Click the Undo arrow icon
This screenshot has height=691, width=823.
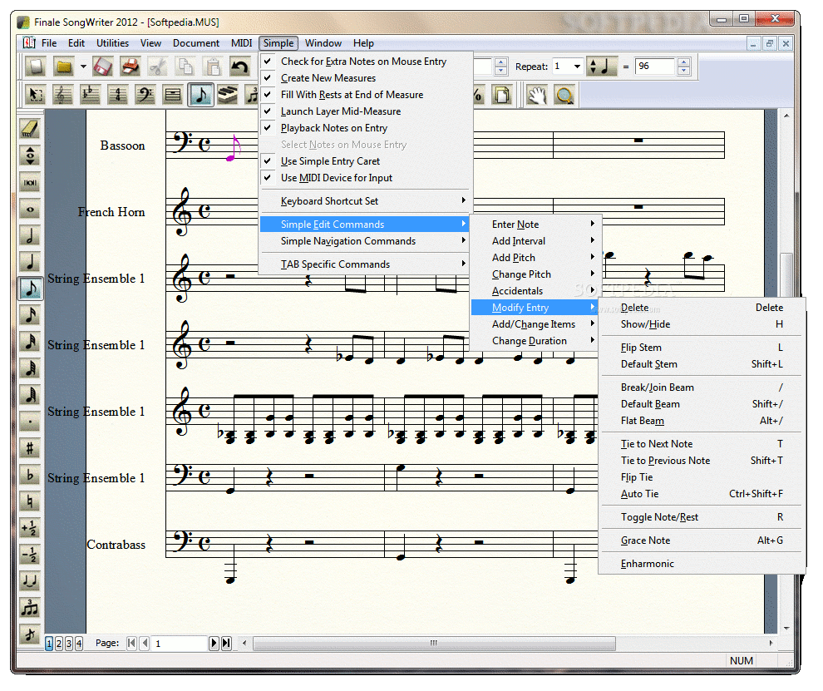[240, 67]
